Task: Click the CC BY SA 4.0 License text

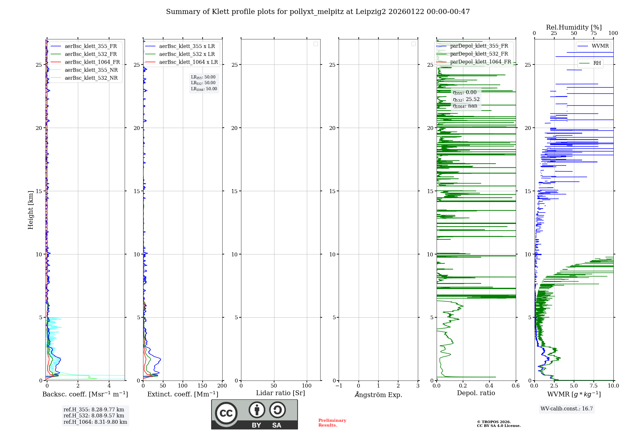Action: pos(499,426)
